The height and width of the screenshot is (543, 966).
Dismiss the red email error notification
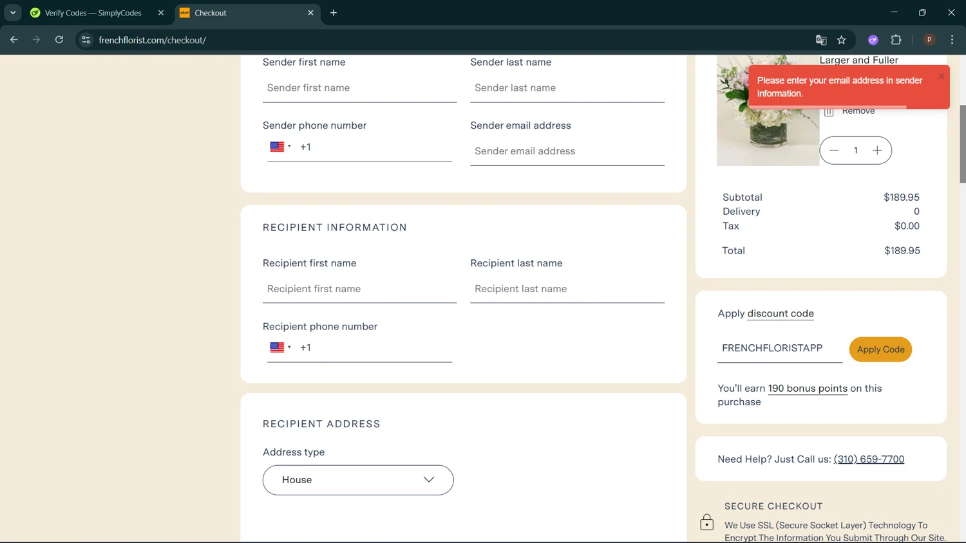[941, 76]
